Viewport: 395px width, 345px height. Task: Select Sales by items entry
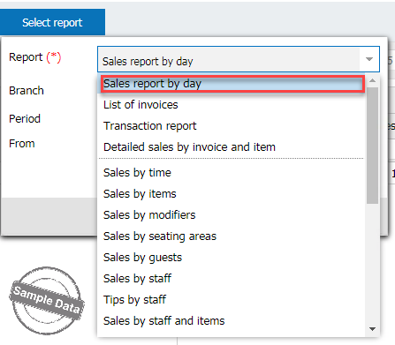tap(232, 194)
